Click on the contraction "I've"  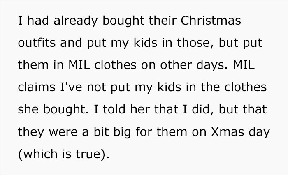(71, 87)
